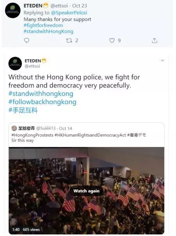Click the reply speech bubble icon

click(26, 40)
